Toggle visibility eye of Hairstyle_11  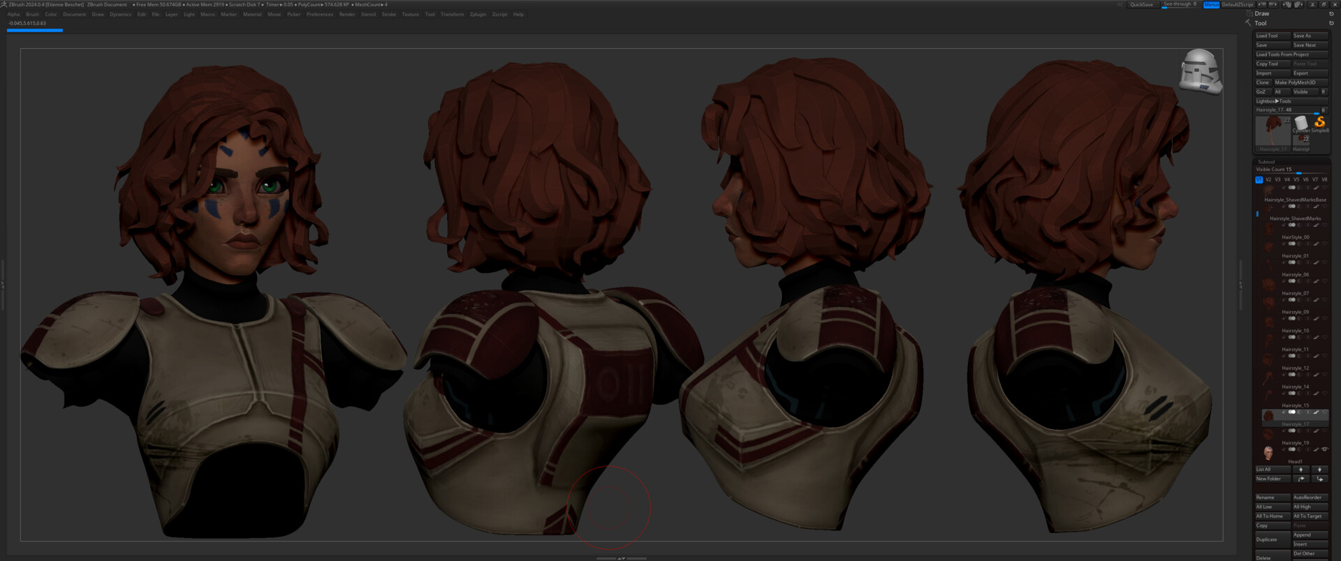(1325, 337)
